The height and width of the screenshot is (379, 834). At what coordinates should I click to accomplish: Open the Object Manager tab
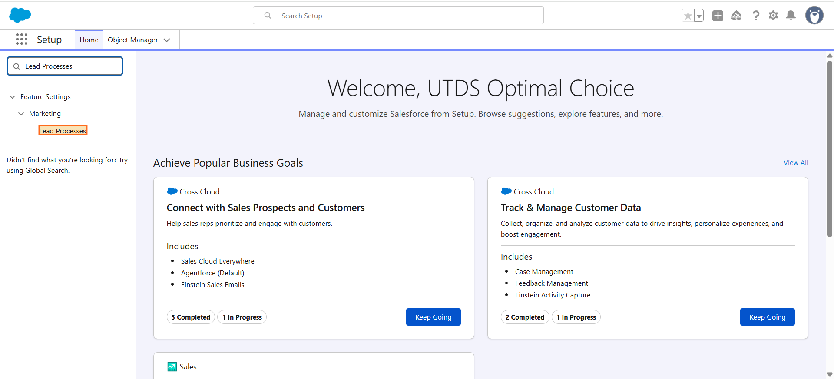pyautogui.click(x=133, y=40)
